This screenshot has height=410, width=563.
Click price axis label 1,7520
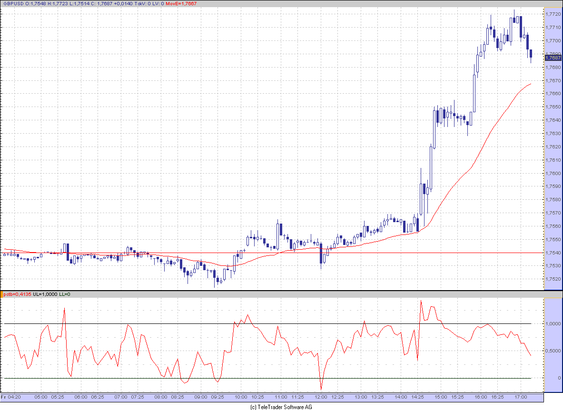(553, 279)
